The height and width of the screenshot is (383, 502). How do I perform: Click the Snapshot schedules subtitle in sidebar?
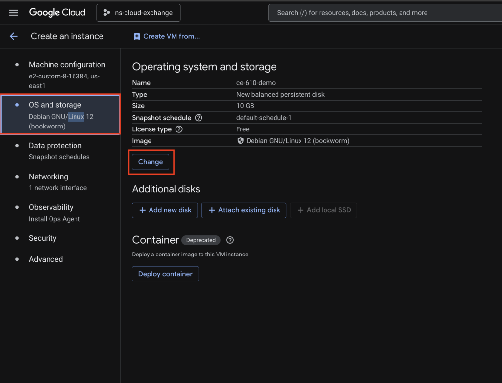tap(59, 157)
